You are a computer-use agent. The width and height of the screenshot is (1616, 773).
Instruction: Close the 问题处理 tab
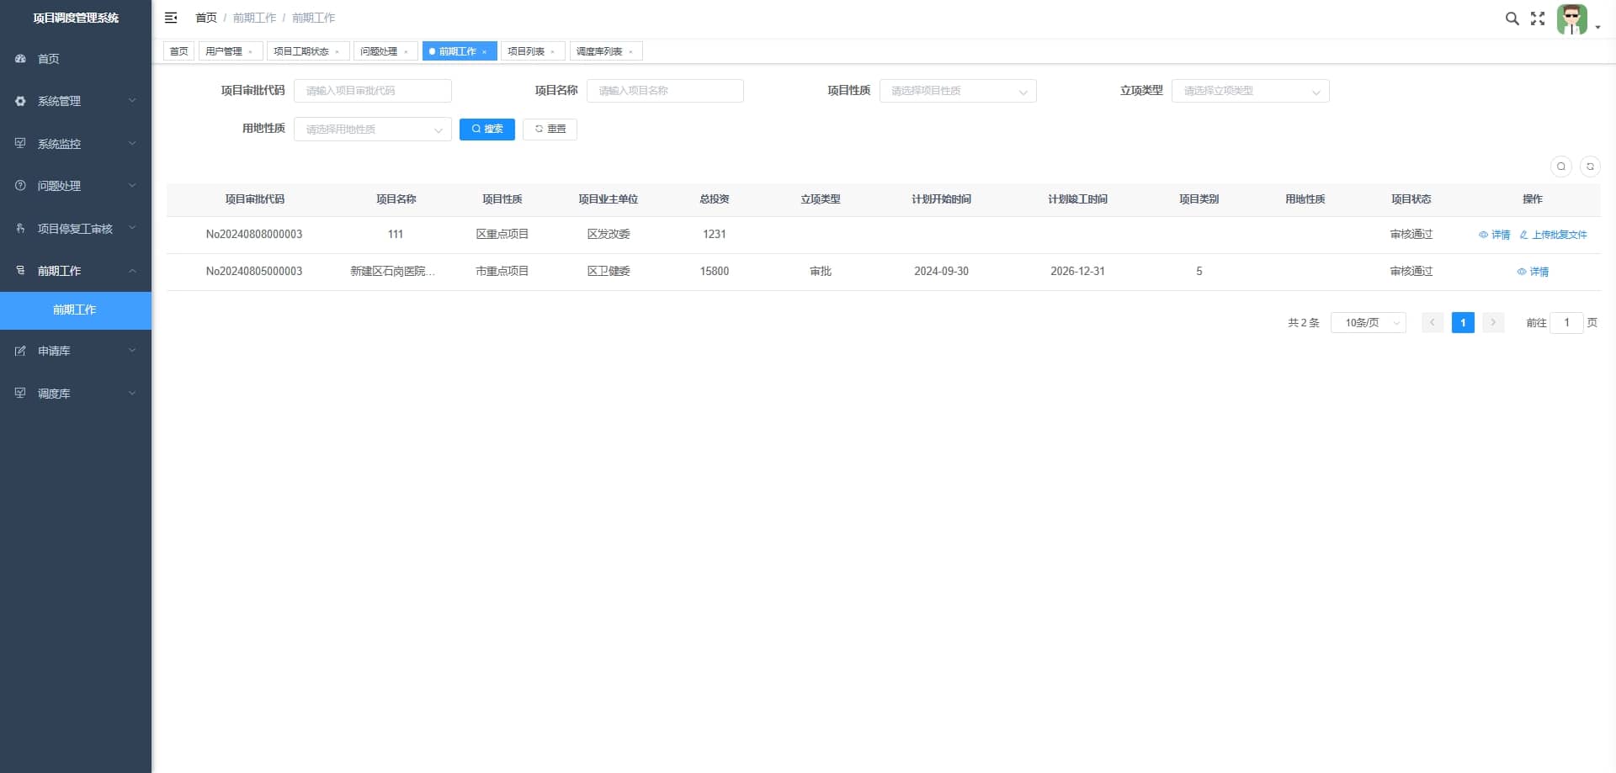406,52
